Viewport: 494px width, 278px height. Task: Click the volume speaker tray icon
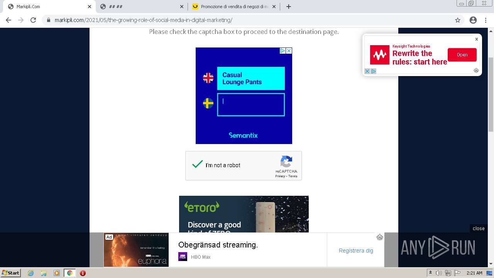(439, 273)
